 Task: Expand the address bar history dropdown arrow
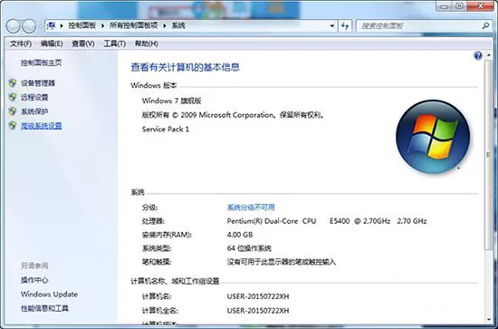coord(332,25)
